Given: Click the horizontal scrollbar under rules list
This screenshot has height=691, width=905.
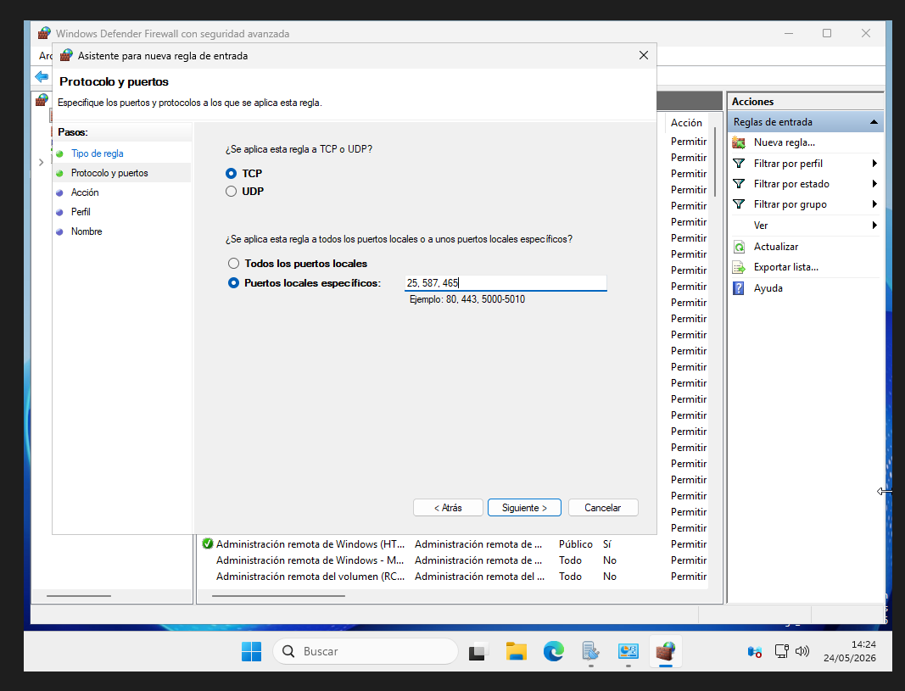Looking at the screenshot, I should (278, 596).
